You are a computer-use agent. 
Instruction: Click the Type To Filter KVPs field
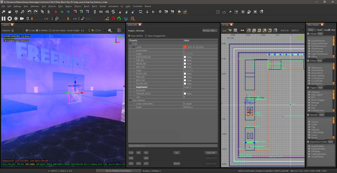[173, 146]
